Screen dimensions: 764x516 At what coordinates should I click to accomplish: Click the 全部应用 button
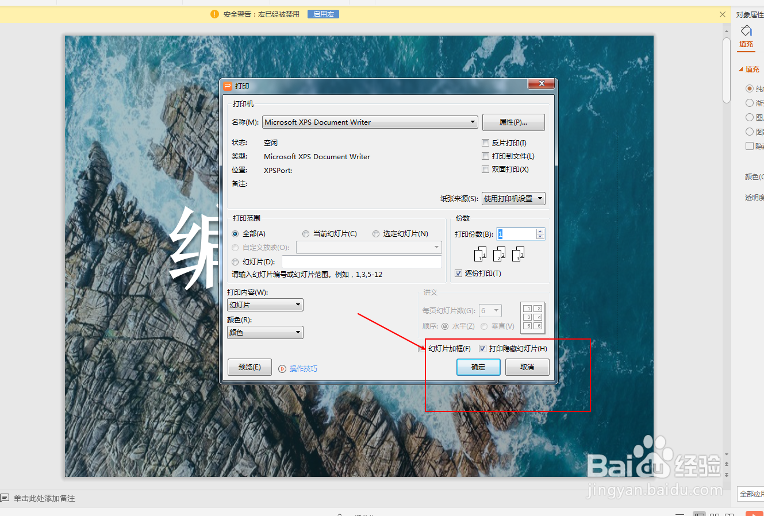coord(751,494)
